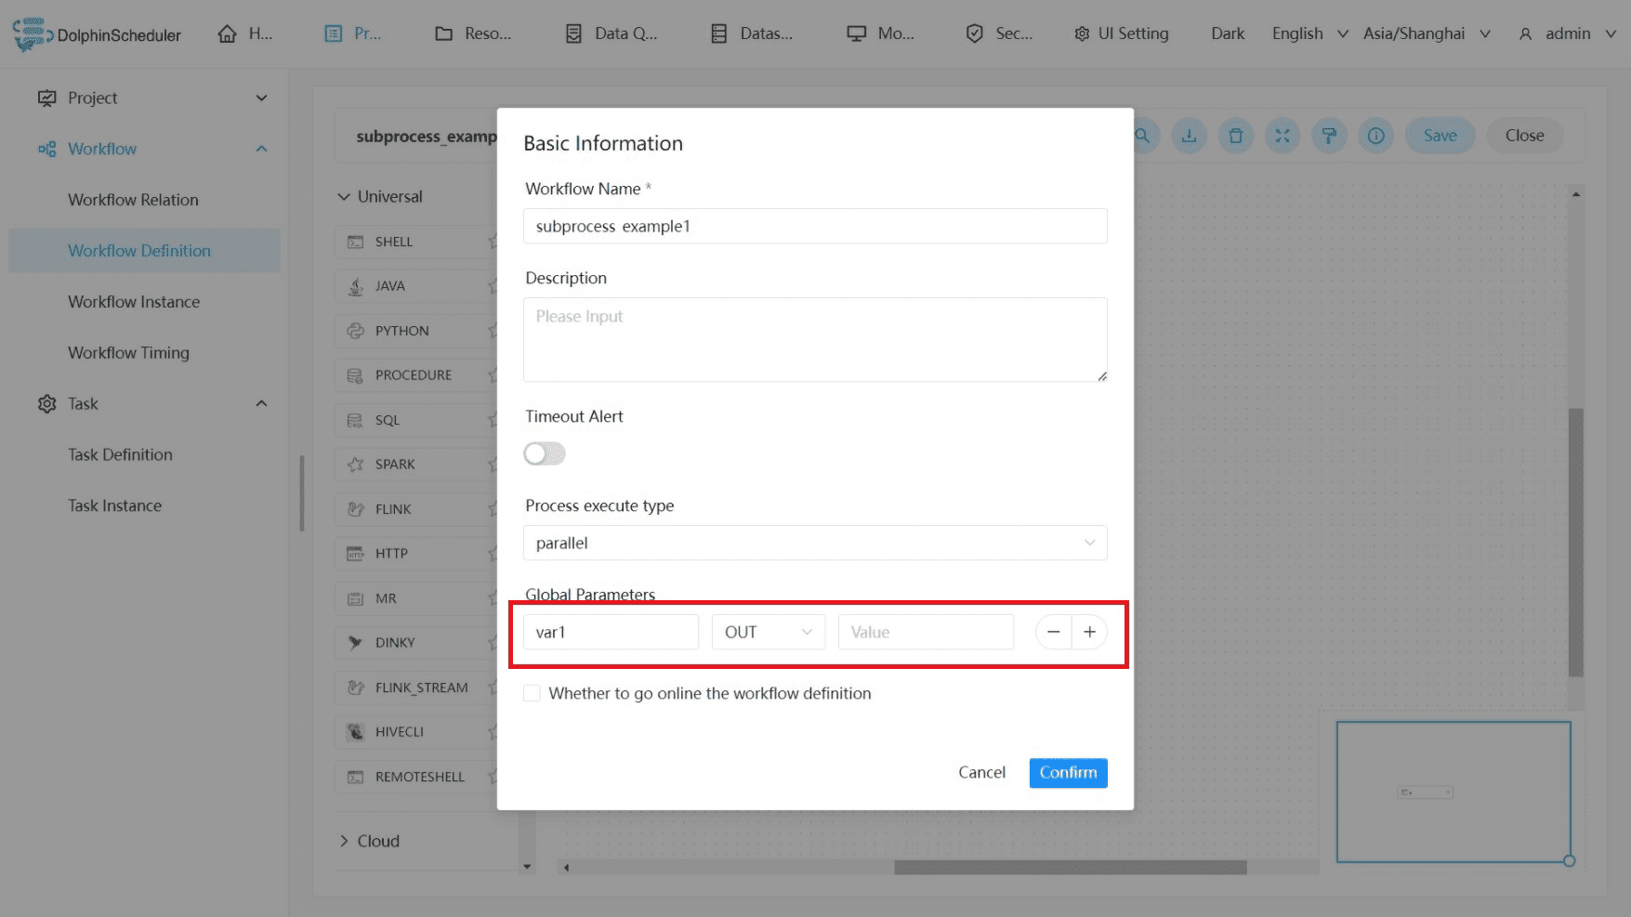This screenshot has height=917, width=1631.
Task: Click the fullscreen icon in canvas toolbar
Action: point(1282,136)
